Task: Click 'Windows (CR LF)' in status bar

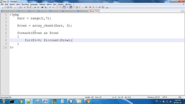Action: 153,97
